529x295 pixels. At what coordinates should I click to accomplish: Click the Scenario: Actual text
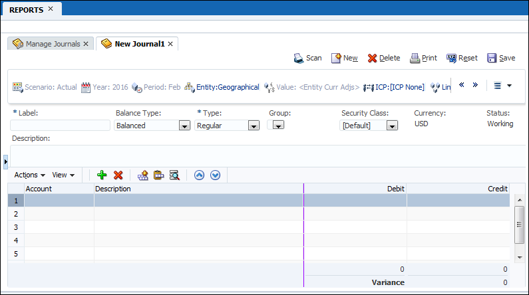[51, 87]
